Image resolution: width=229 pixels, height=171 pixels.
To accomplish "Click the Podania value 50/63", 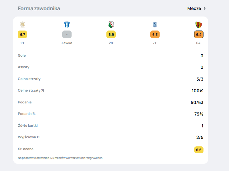I will click(197, 102).
